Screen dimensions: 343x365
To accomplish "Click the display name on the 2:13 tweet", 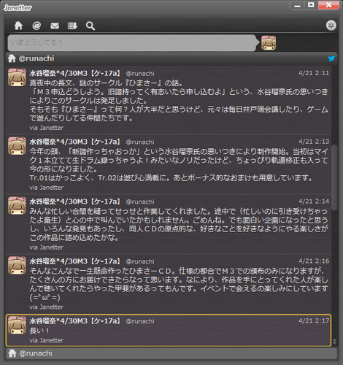I will click(75, 142).
